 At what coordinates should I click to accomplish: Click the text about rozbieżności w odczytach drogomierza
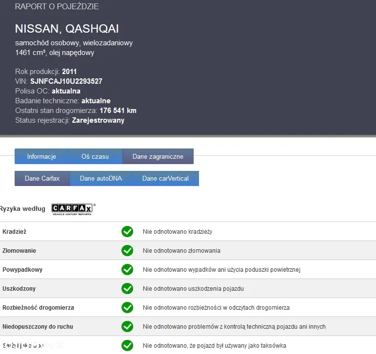[216, 308]
